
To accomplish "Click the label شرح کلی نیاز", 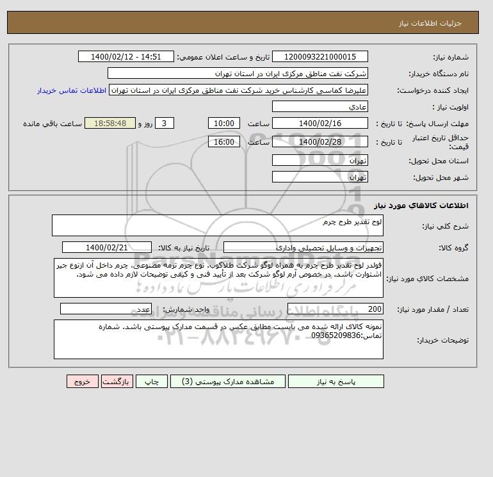I will click(x=445, y=226).
